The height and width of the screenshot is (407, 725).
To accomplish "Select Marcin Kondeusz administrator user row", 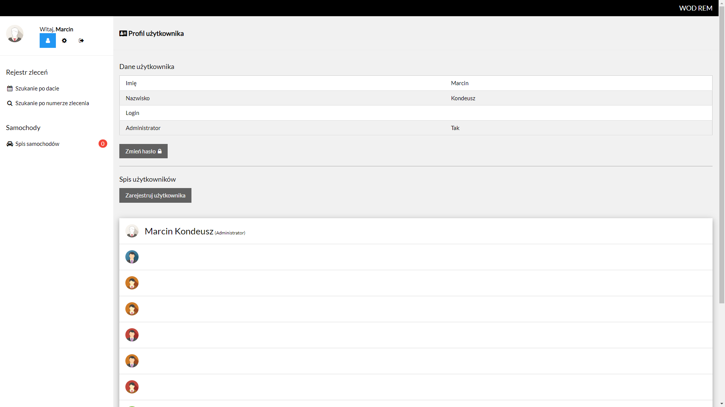I will click(179, 231).
